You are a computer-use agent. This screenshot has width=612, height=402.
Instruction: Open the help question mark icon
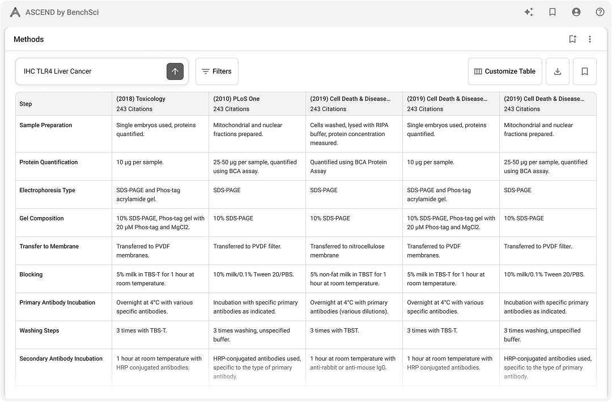[600, 12]
